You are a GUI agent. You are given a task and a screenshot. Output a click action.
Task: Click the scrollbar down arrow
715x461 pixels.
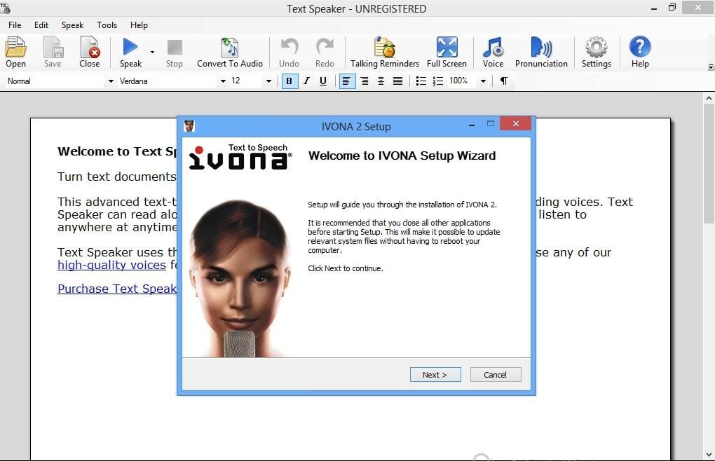709,455
